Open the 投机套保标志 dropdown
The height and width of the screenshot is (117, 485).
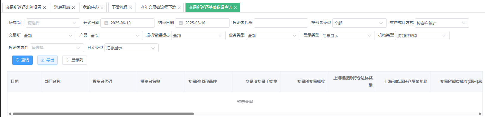coord(198,35)
